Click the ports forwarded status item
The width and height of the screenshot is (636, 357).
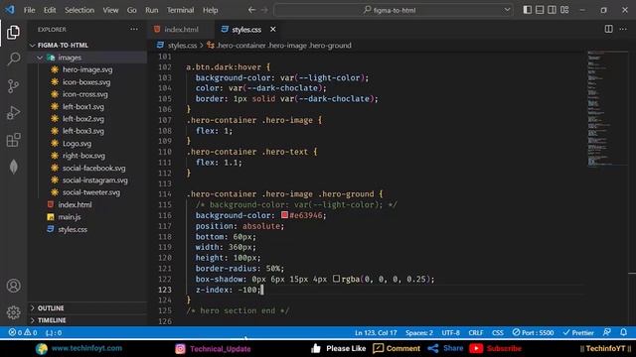[54, 332]
